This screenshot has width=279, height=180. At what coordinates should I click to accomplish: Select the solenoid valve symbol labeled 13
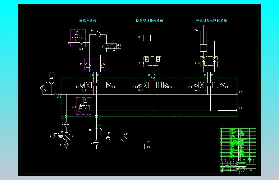(111, 46)
